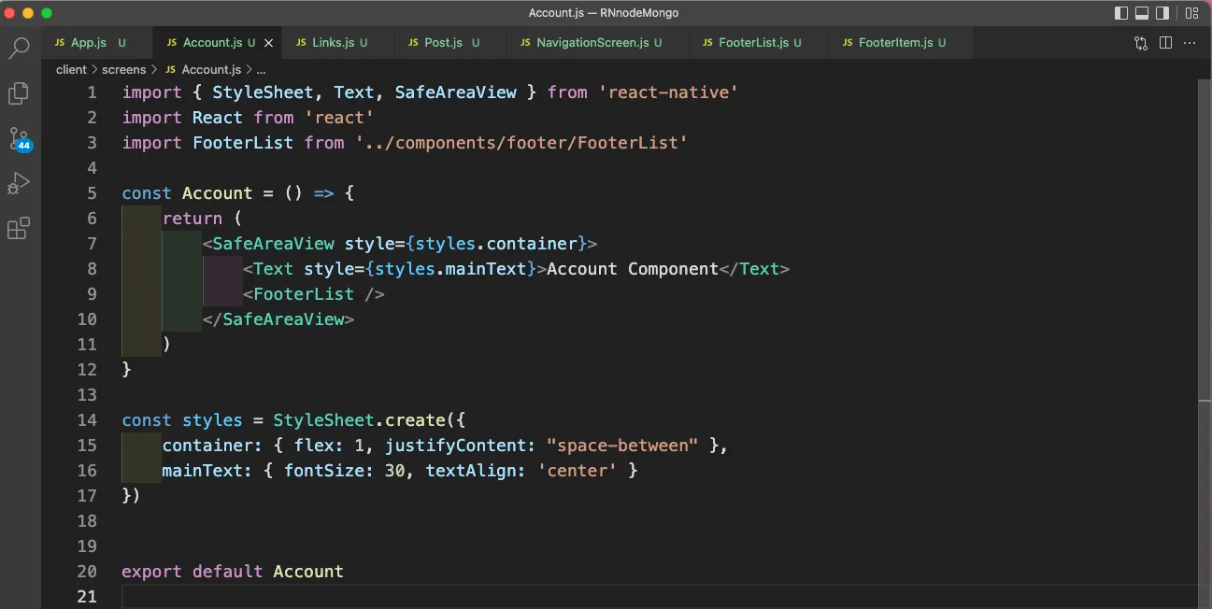
Task: Open the breadcrumb symbol ellipsis
Action: (262, 70)
